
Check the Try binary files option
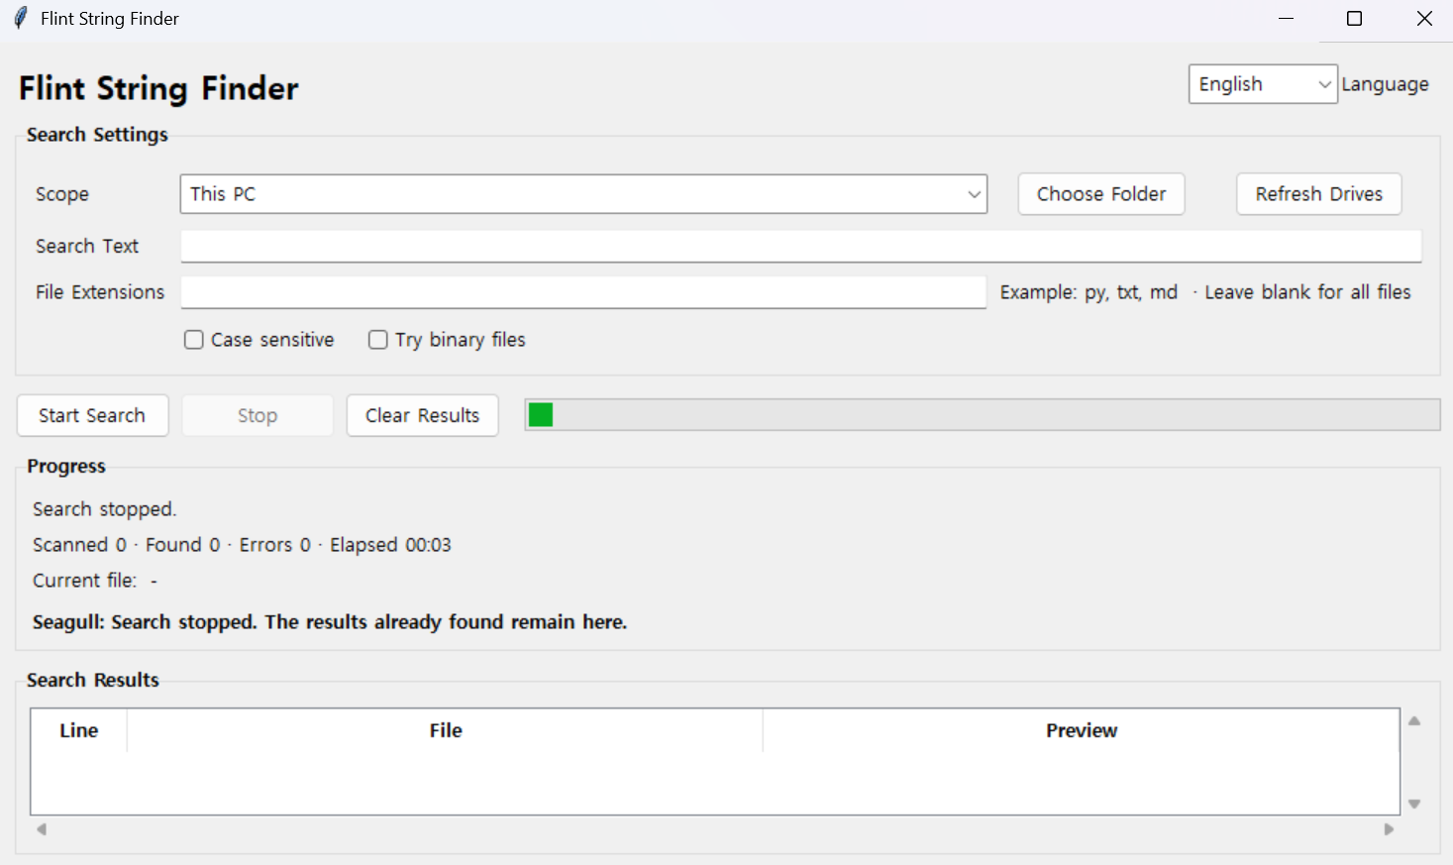click(378, 340)
